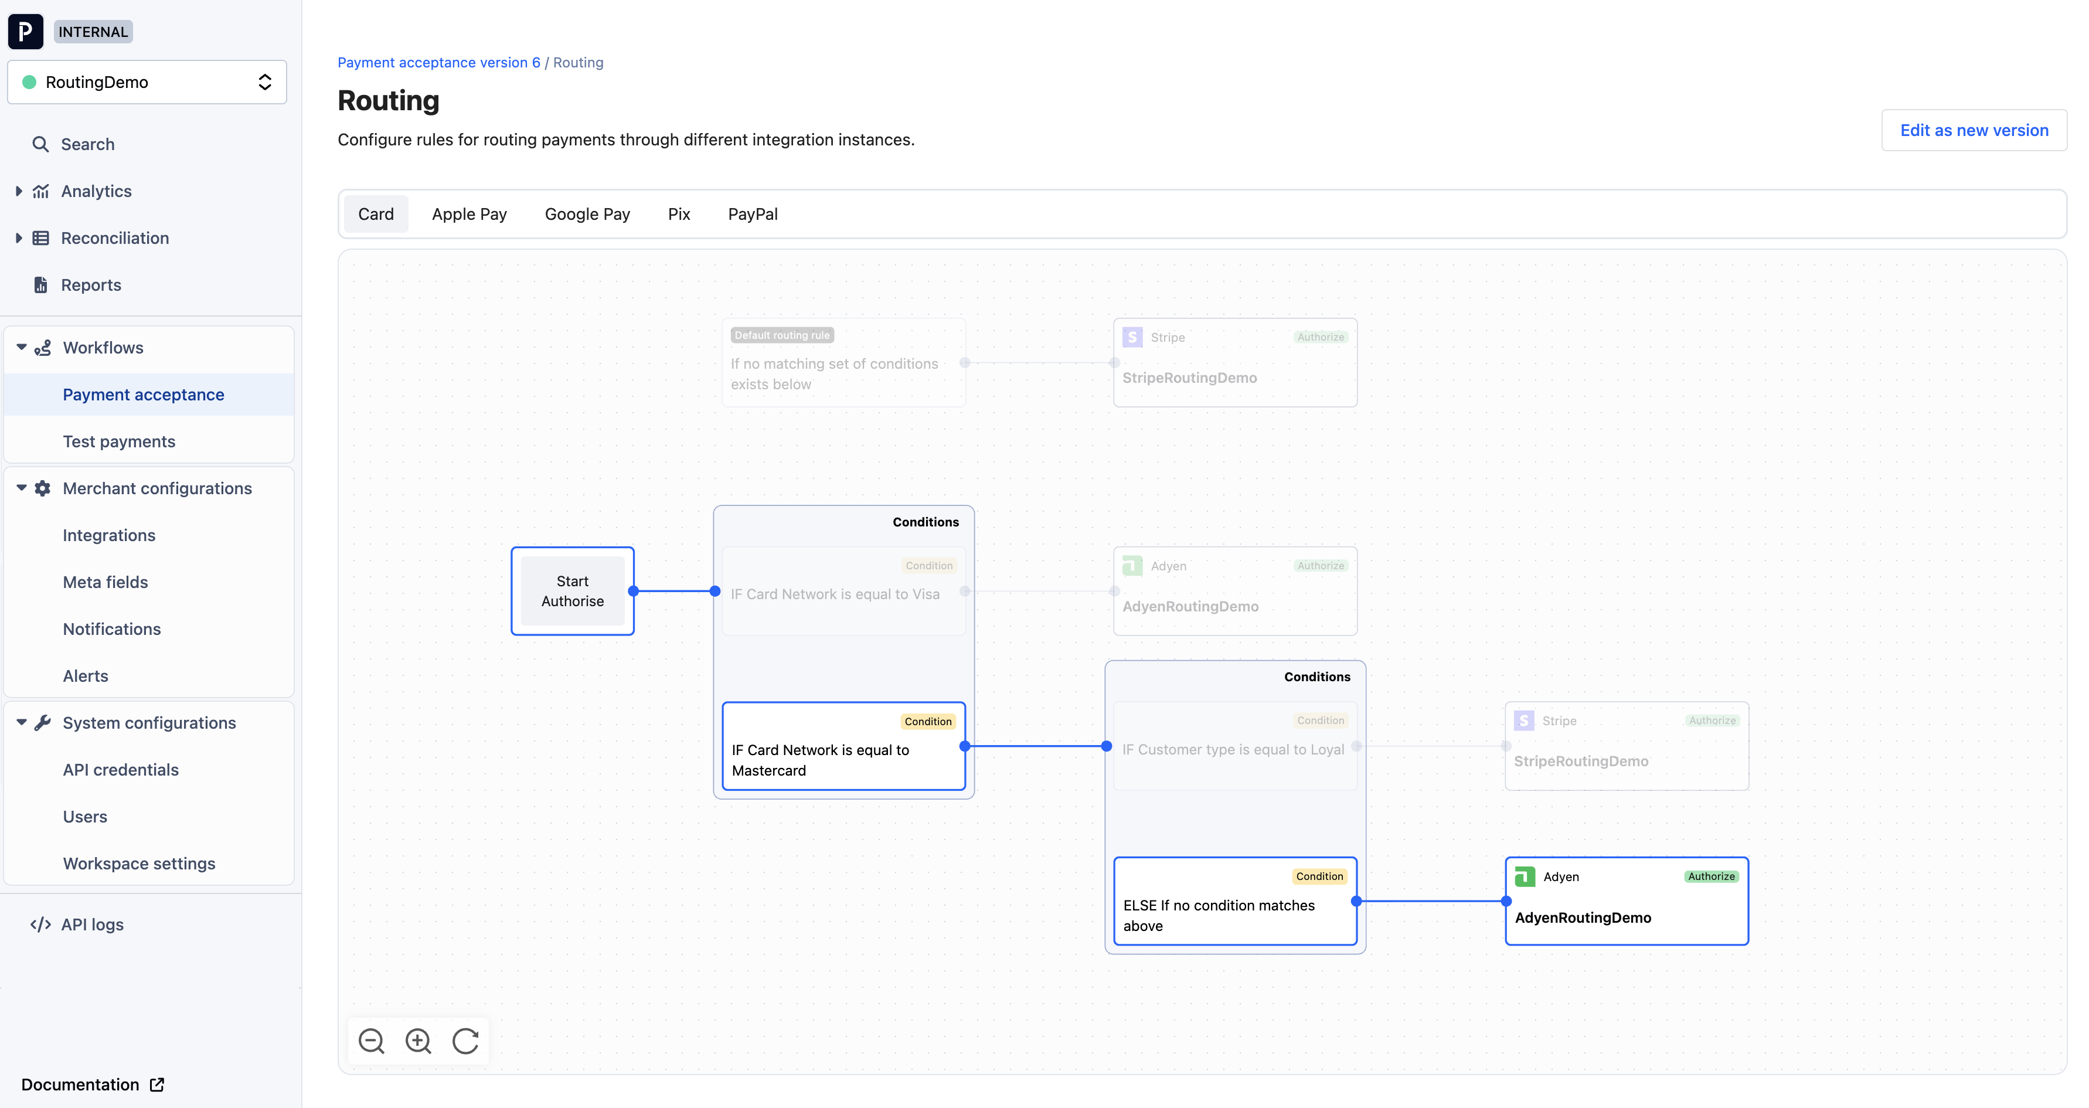Switch to the Apple Pay tab
Screen dimensions: 2089x1108
click(x=469, y=214)
